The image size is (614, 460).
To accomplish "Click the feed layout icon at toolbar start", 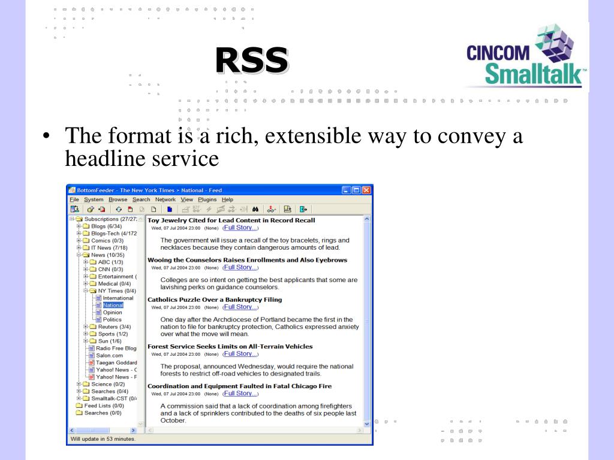I will tap(74, 209).
